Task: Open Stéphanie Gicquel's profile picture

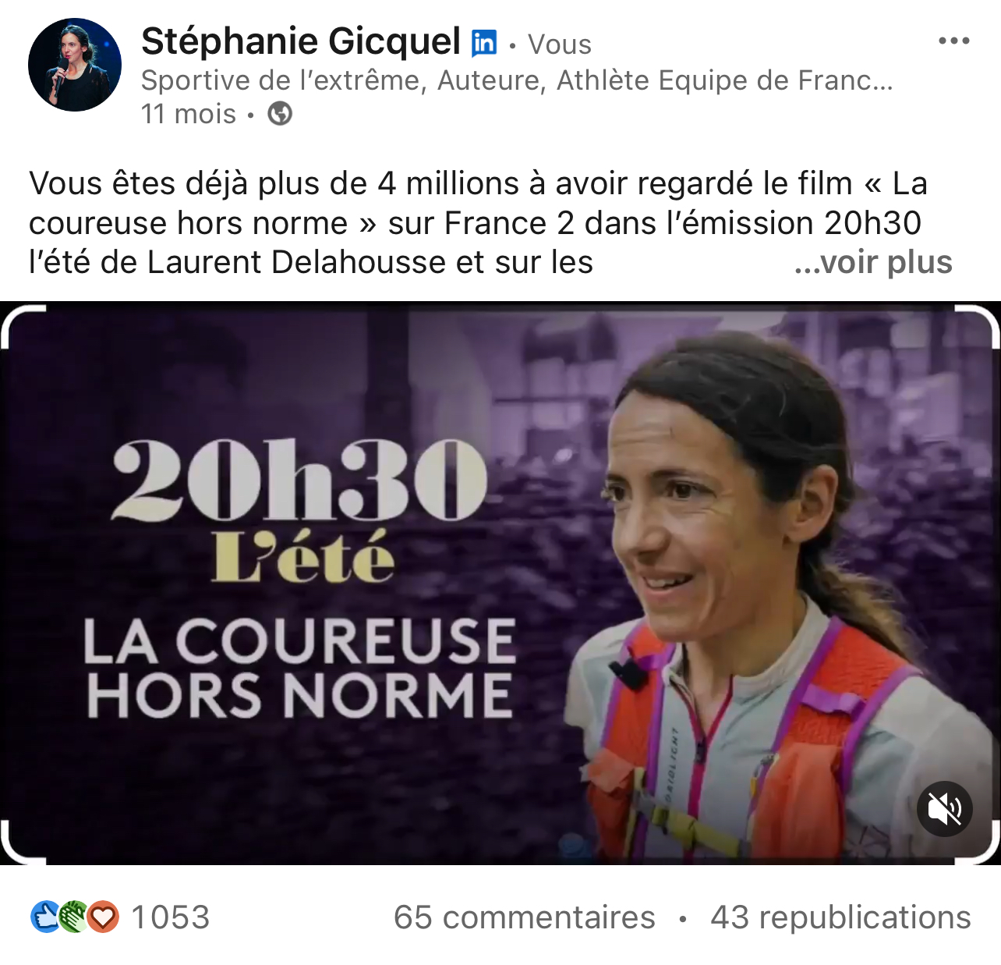Action: (x=75, y=65)
